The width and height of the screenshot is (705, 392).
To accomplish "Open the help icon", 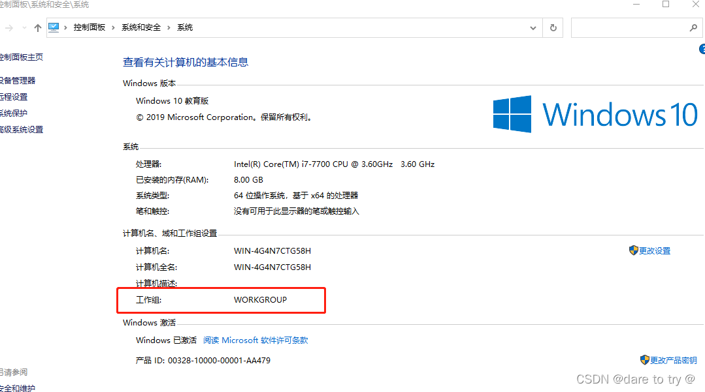I will click(702, 49).
